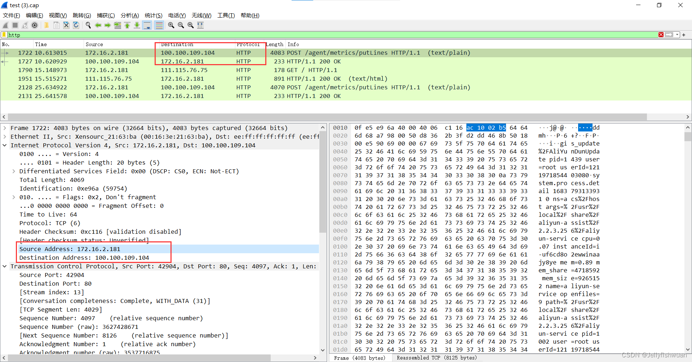Image resolution: width=692 pixels, height=362 pixels.
Task: Open the 分析(A) menu
Action: click(130, 15)
